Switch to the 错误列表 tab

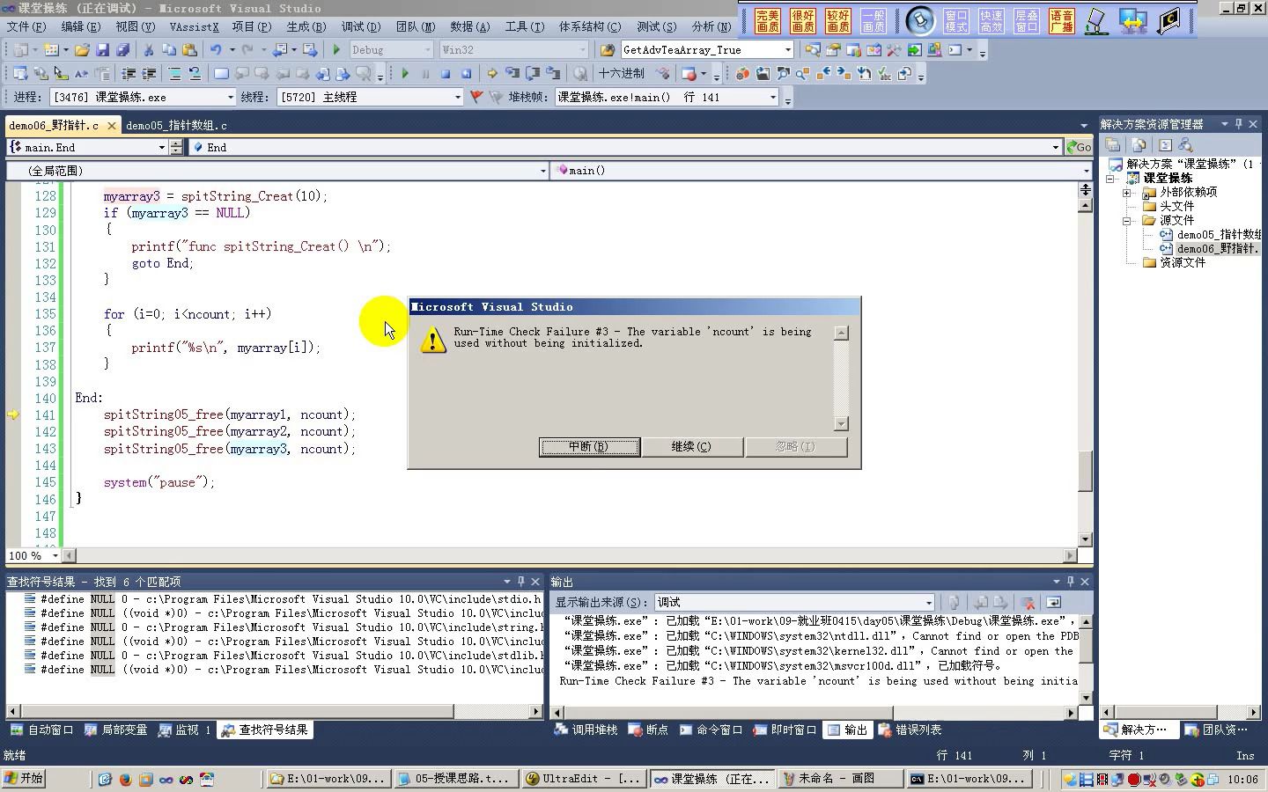[910, 730]
